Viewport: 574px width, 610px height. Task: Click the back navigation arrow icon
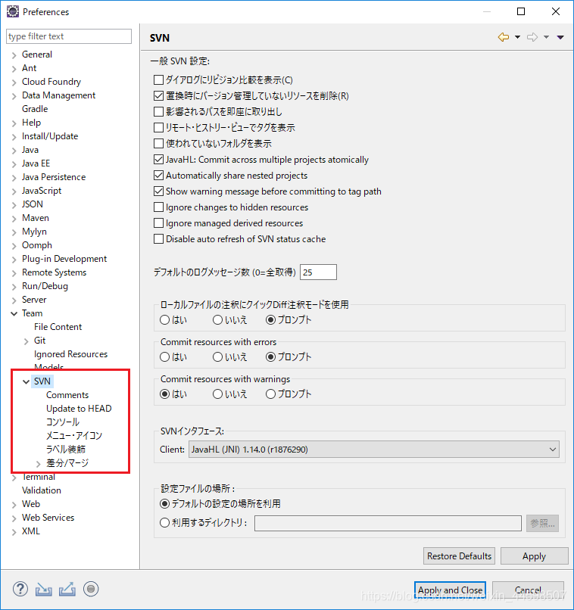(x=503, y=37)
